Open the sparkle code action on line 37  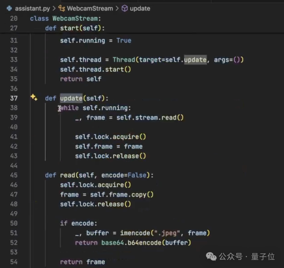34,97
